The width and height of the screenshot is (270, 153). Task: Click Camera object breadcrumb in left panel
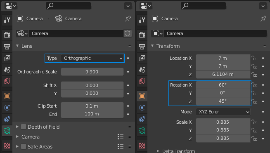coord(30,19)
